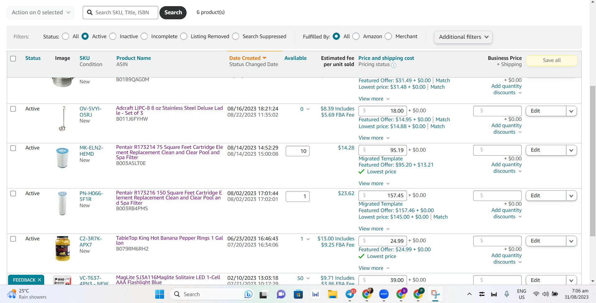Sort by SKU column header
The image size is (596, 303).
(x=85, y=58)
